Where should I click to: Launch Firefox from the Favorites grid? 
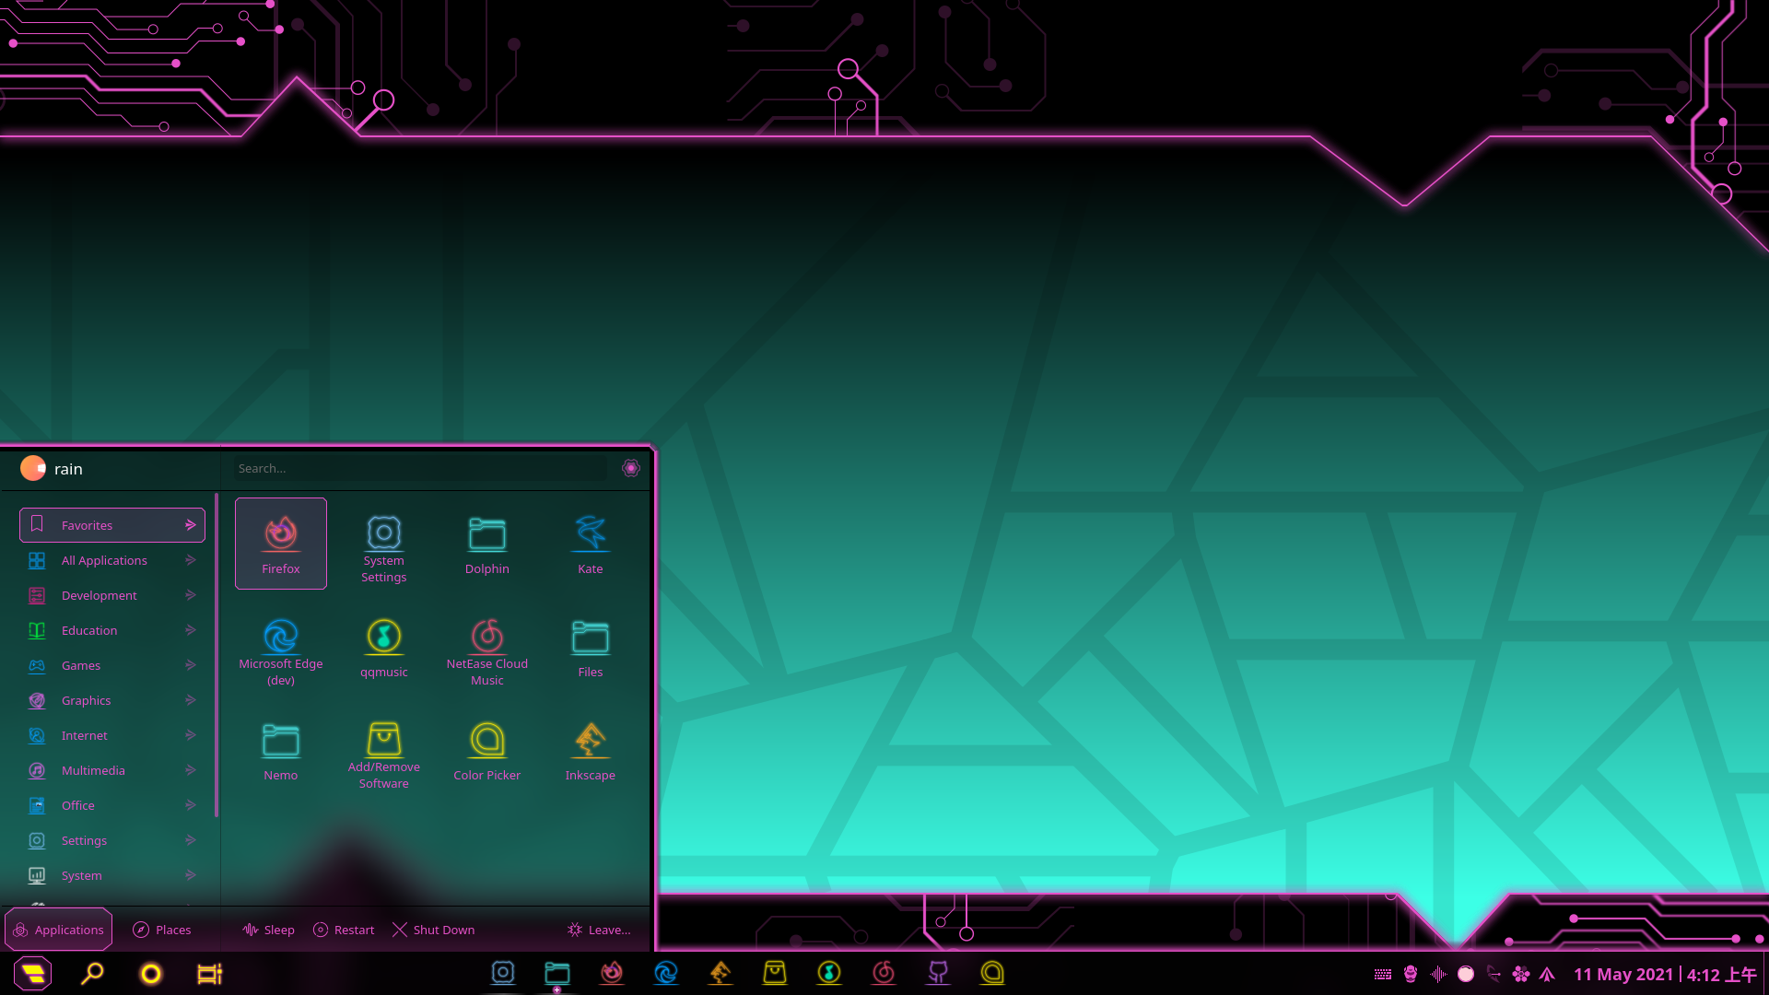281,544
